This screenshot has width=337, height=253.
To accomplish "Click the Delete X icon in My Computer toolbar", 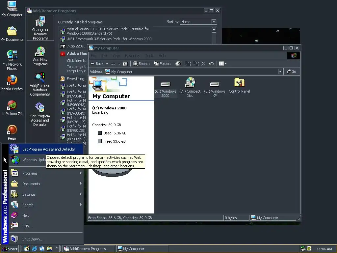I will coord(203,64).
